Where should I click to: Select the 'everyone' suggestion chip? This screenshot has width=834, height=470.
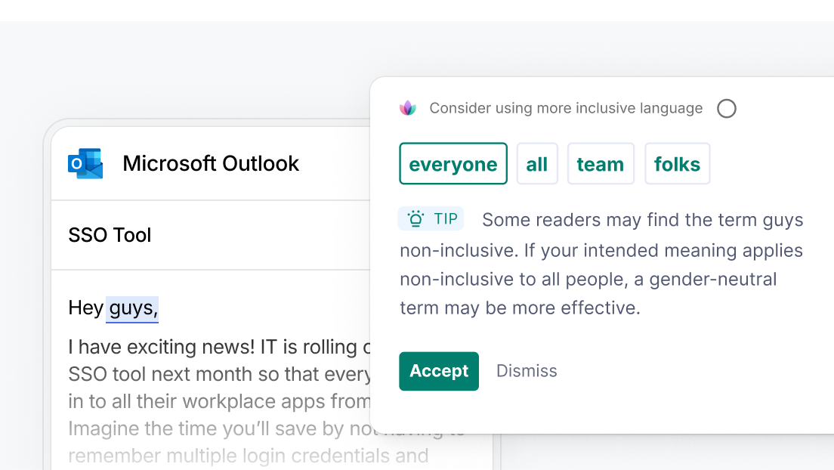pos(453,163)
